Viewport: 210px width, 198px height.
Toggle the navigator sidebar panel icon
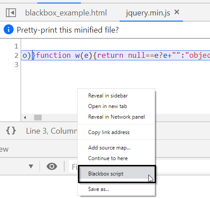(x=11, y=13)
